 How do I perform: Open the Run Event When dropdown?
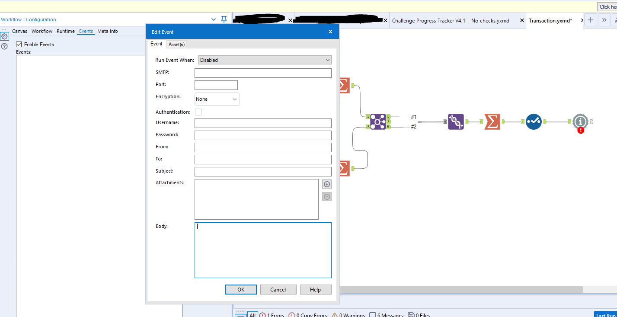tap(264, 60)
